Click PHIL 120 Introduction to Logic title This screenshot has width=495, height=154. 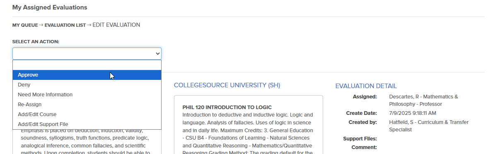coord(227,107)
